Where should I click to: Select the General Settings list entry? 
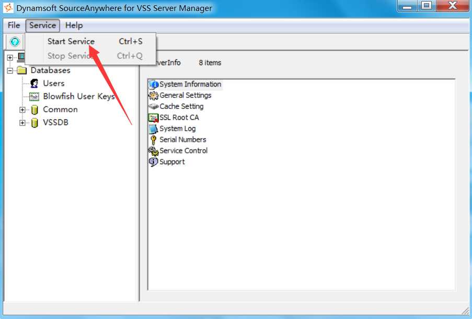click(186, 95)
